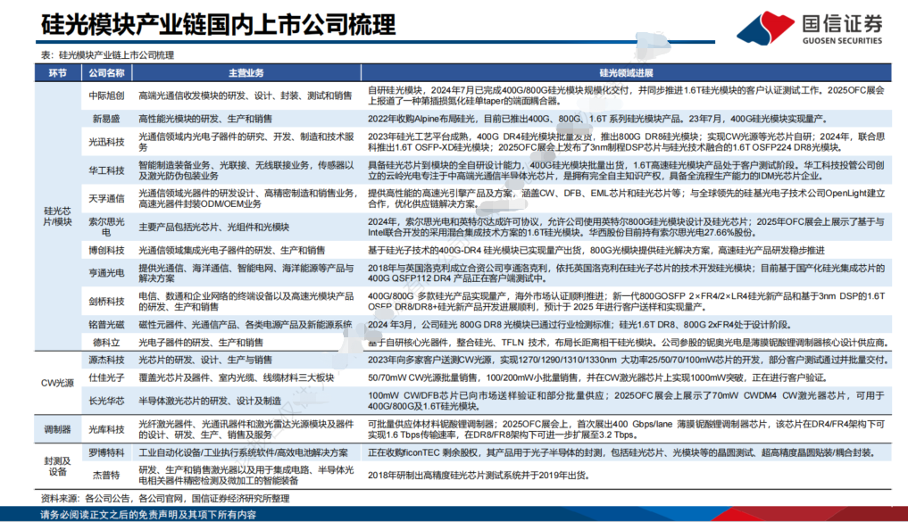Click the 硅光领域进展 column header
Image resolution: width=908 pixels, height=522 pixels.
tap(626, 73)
